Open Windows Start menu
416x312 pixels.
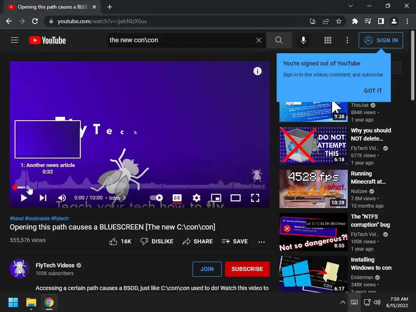(x=13, y=302)
